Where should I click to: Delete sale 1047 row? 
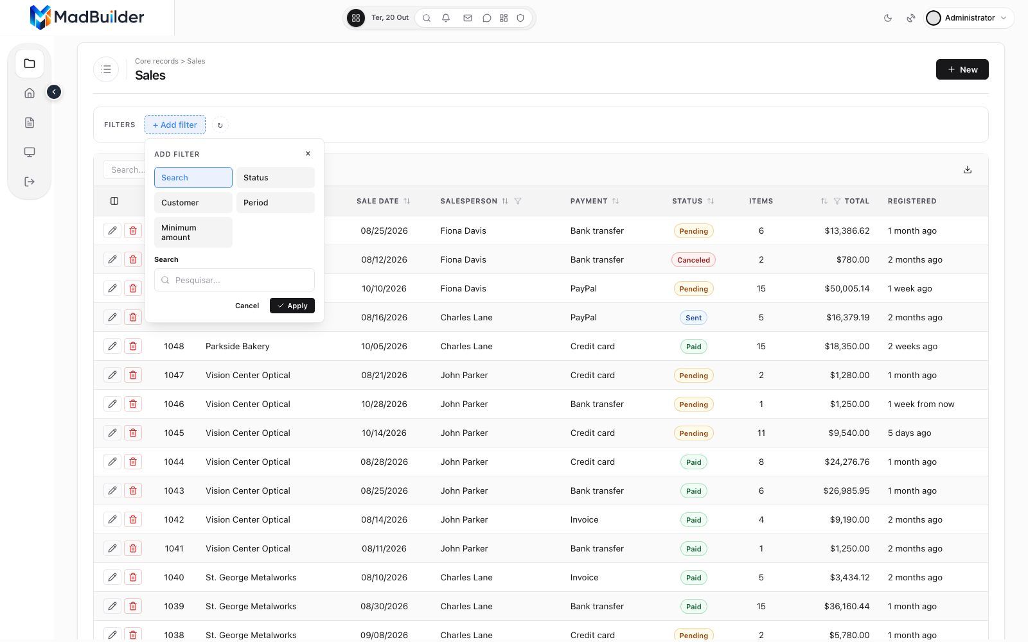point(133,375)
